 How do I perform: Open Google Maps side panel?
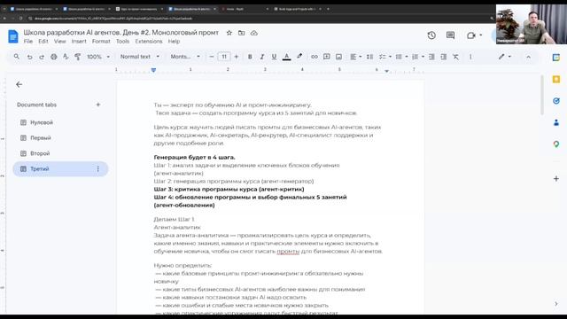click(x=556, y=144)
